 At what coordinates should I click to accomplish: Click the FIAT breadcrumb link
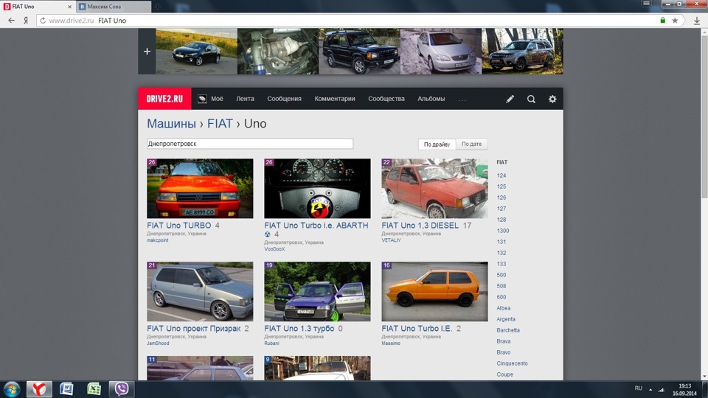pos(220,124)
